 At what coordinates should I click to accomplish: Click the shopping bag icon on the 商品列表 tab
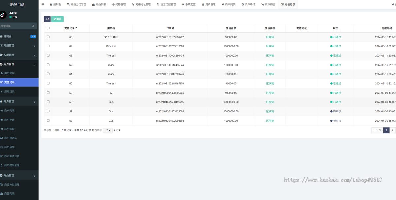[93, 5]
